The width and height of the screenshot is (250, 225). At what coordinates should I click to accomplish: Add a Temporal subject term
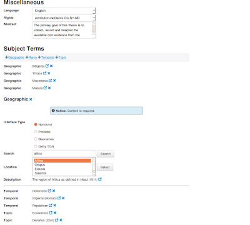click(46, 57)
